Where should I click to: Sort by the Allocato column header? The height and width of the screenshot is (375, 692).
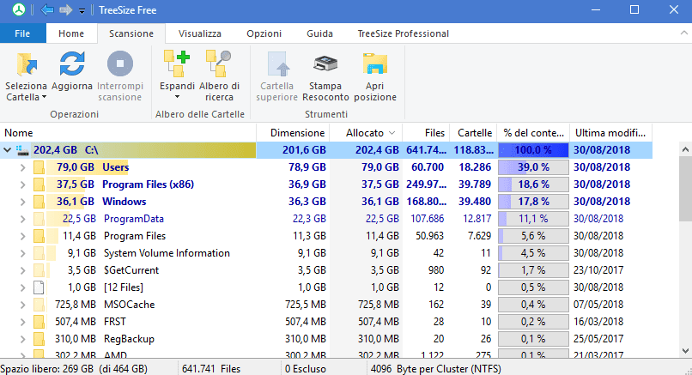coord(368,133)
